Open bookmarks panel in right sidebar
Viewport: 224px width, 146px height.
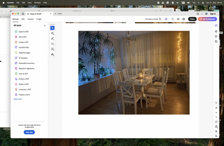[x=216, y=36]
